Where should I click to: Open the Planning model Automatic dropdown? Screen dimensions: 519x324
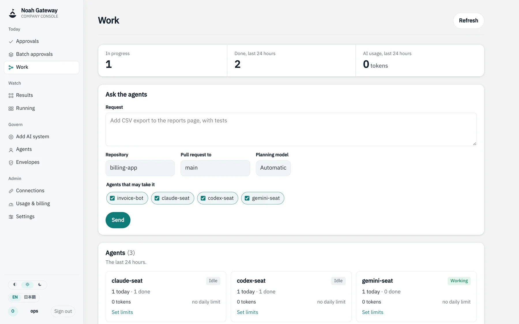coord(273,168)
